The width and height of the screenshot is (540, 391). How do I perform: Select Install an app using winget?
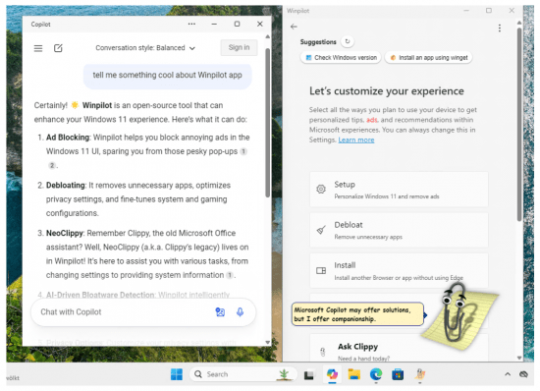tap(428, 58)
